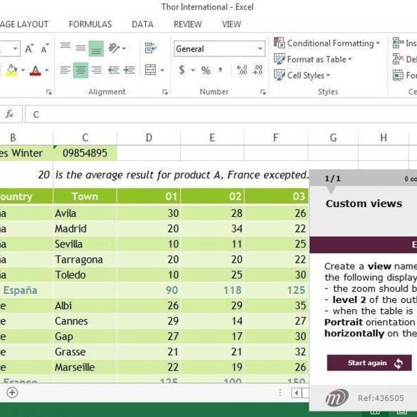Select column D header
The image size is (417, 417).
(x=149, y=138)
